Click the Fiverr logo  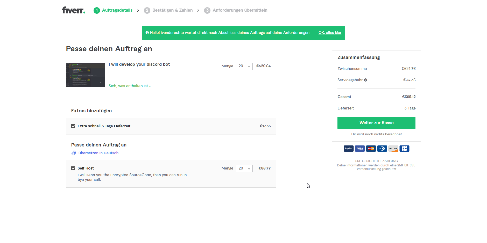coord(74,10)
